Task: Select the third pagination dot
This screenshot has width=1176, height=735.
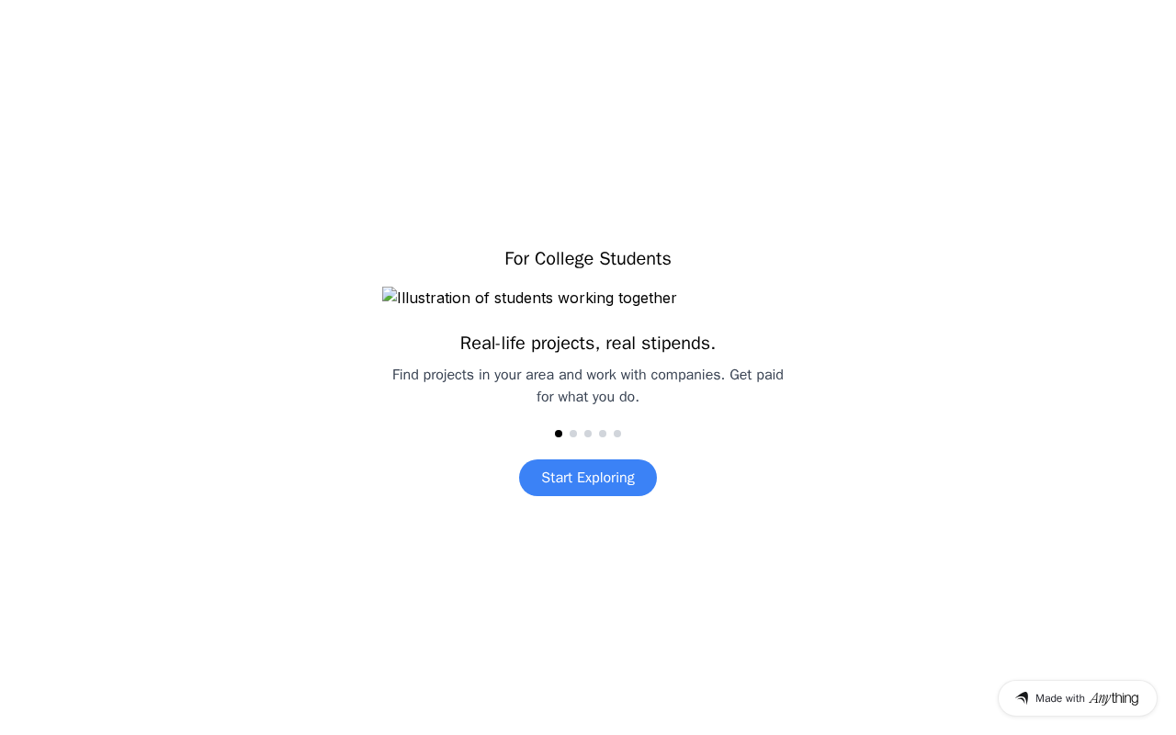Action: (x=588, y=434)
